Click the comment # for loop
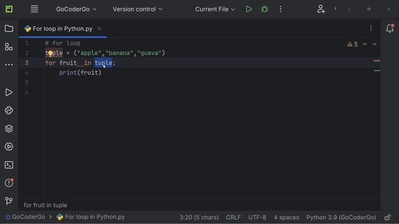This screenshot has height=224, width=399. coord(62,43)
